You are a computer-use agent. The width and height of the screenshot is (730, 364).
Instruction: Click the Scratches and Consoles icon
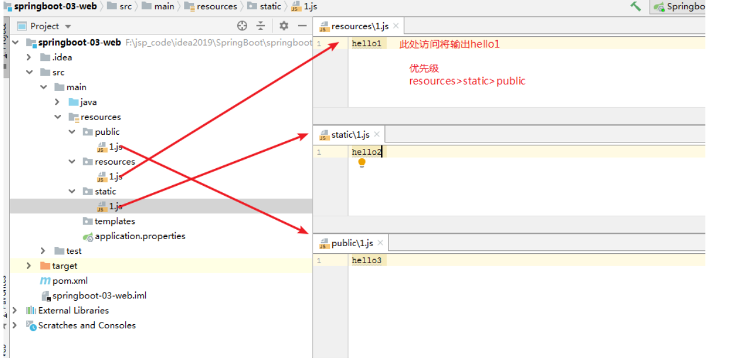[x=31, y=325]
